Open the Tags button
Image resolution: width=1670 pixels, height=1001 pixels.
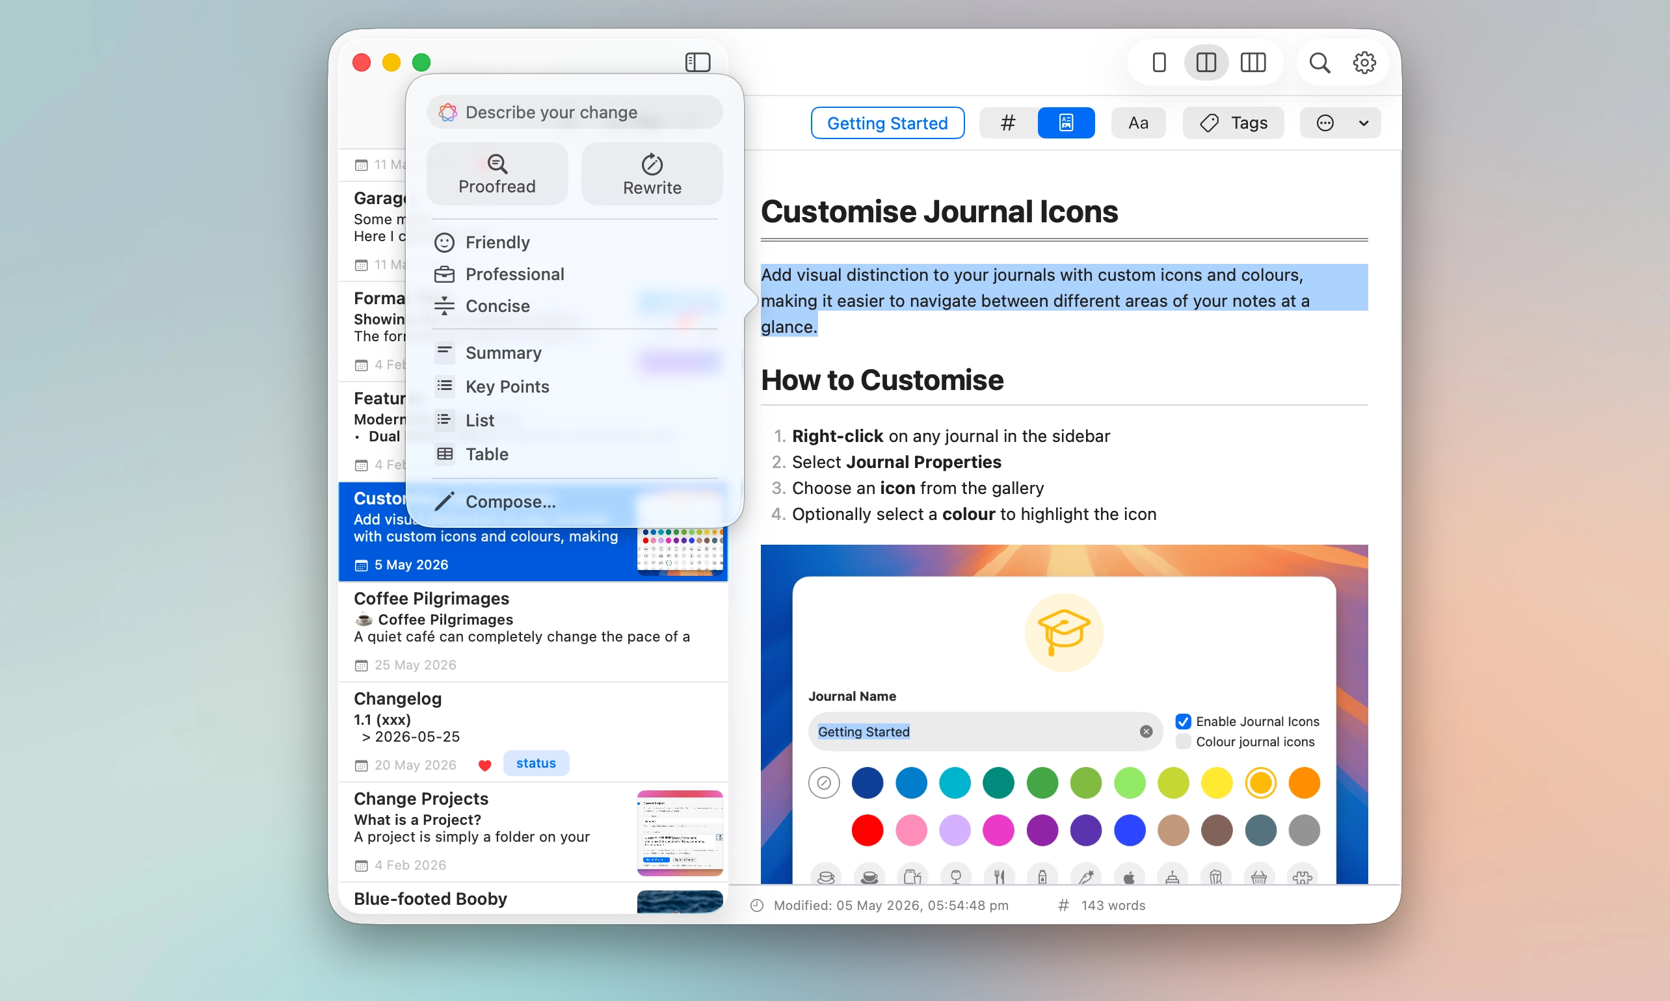pos(1233,123)
